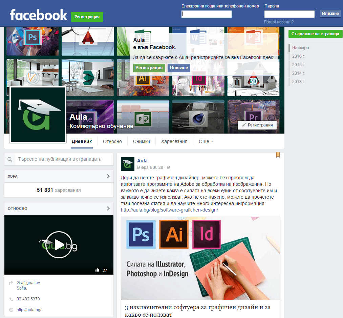Click the 3ds Max green tile in cover
Viewport: 343px width, 318px height.
pyautogui.click(x=88, y=78)
